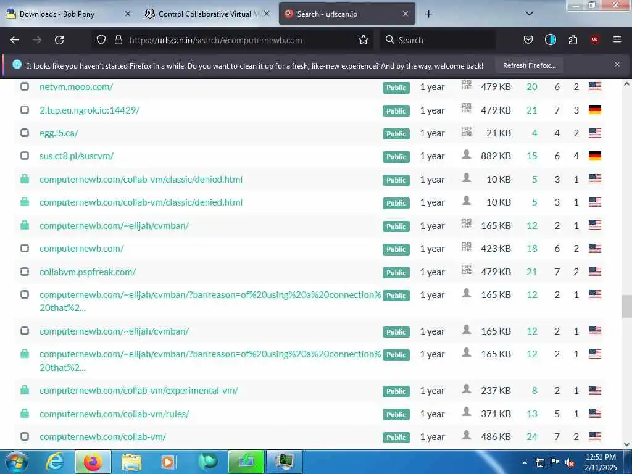Click the scrollbar up arrow
Viewport: 632px width, 474px height.
tap(626, 84)
